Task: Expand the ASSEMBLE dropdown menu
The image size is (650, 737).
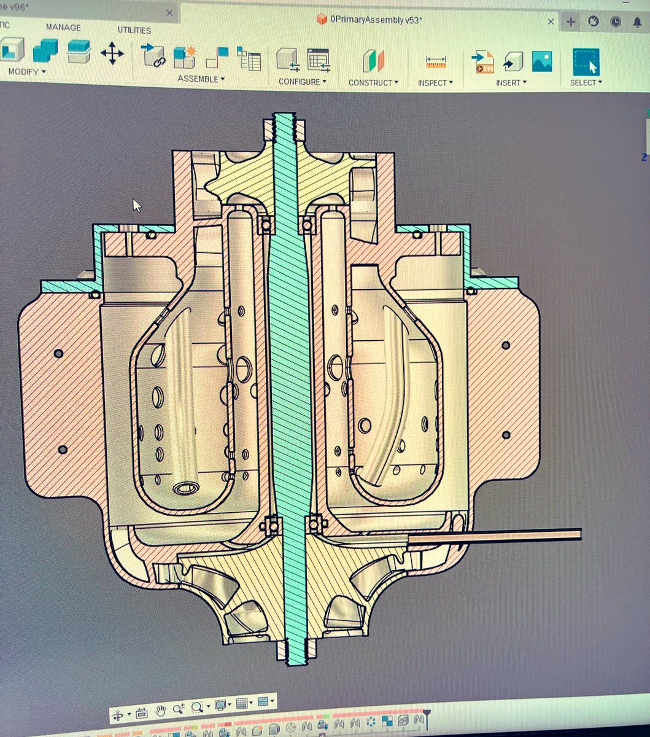Action: tap(201, 79)
